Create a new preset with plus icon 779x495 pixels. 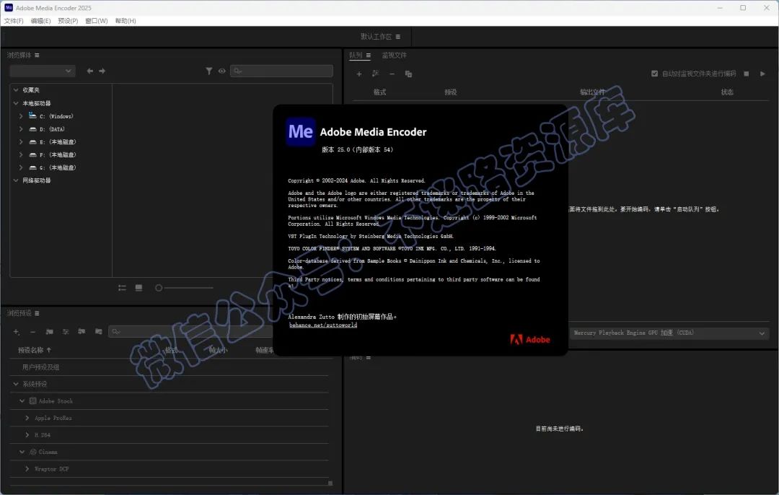point(17,331)
